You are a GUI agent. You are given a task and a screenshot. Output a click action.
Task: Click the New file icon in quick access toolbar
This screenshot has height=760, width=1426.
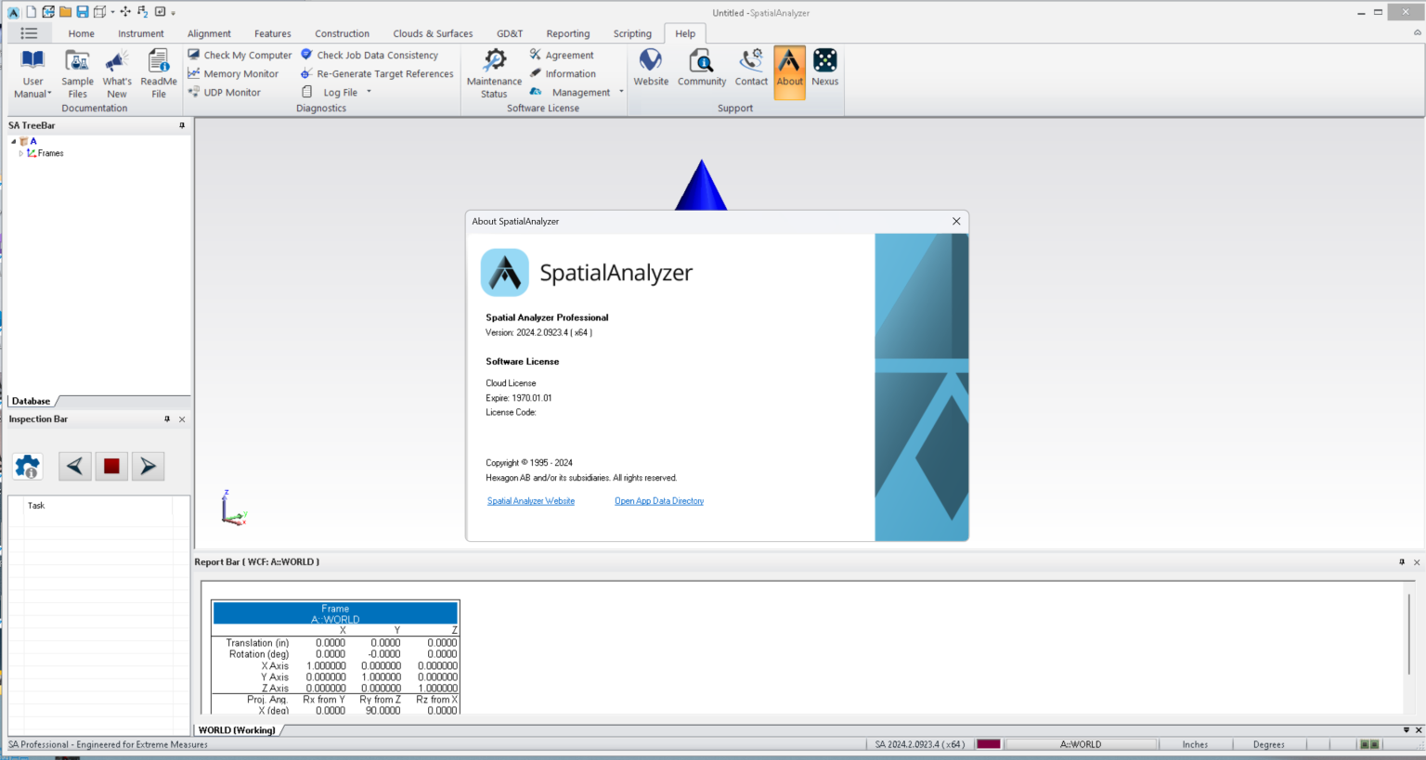32,12
